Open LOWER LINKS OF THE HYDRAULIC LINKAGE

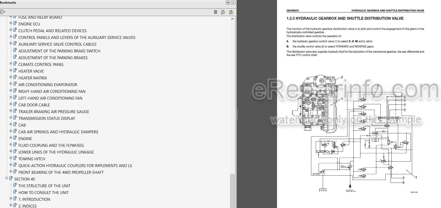click(x=56, y=152)
